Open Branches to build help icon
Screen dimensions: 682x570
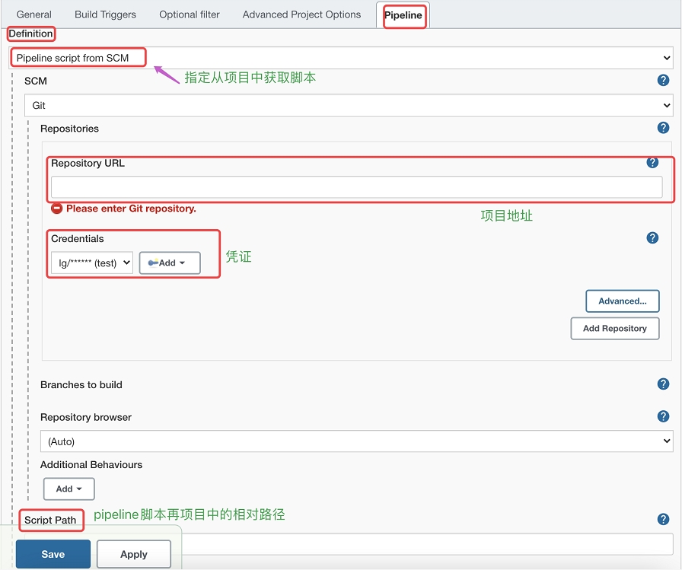tap(663, 384)
